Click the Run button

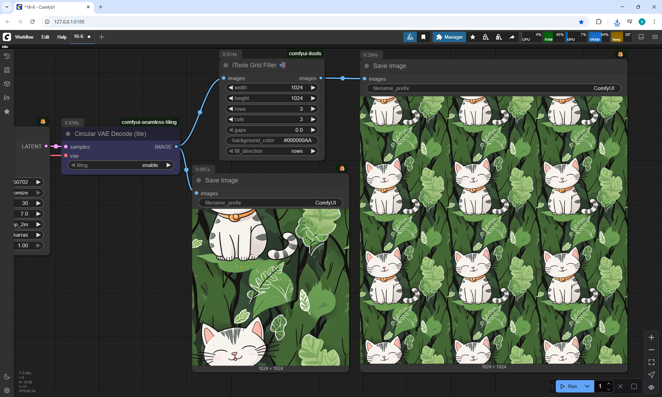click(569, 386)
